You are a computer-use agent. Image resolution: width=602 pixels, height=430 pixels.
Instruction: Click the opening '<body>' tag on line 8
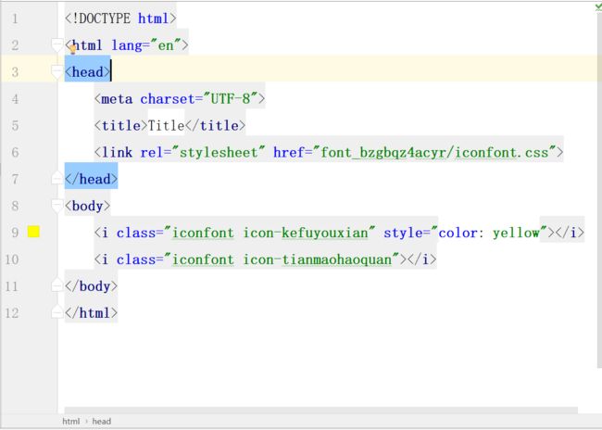(88, 206)
